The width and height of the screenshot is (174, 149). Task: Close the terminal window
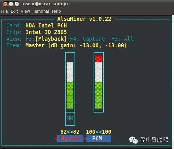point(5,4)
